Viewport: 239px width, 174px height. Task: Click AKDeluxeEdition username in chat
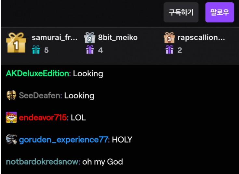click(x=37, y=73)
